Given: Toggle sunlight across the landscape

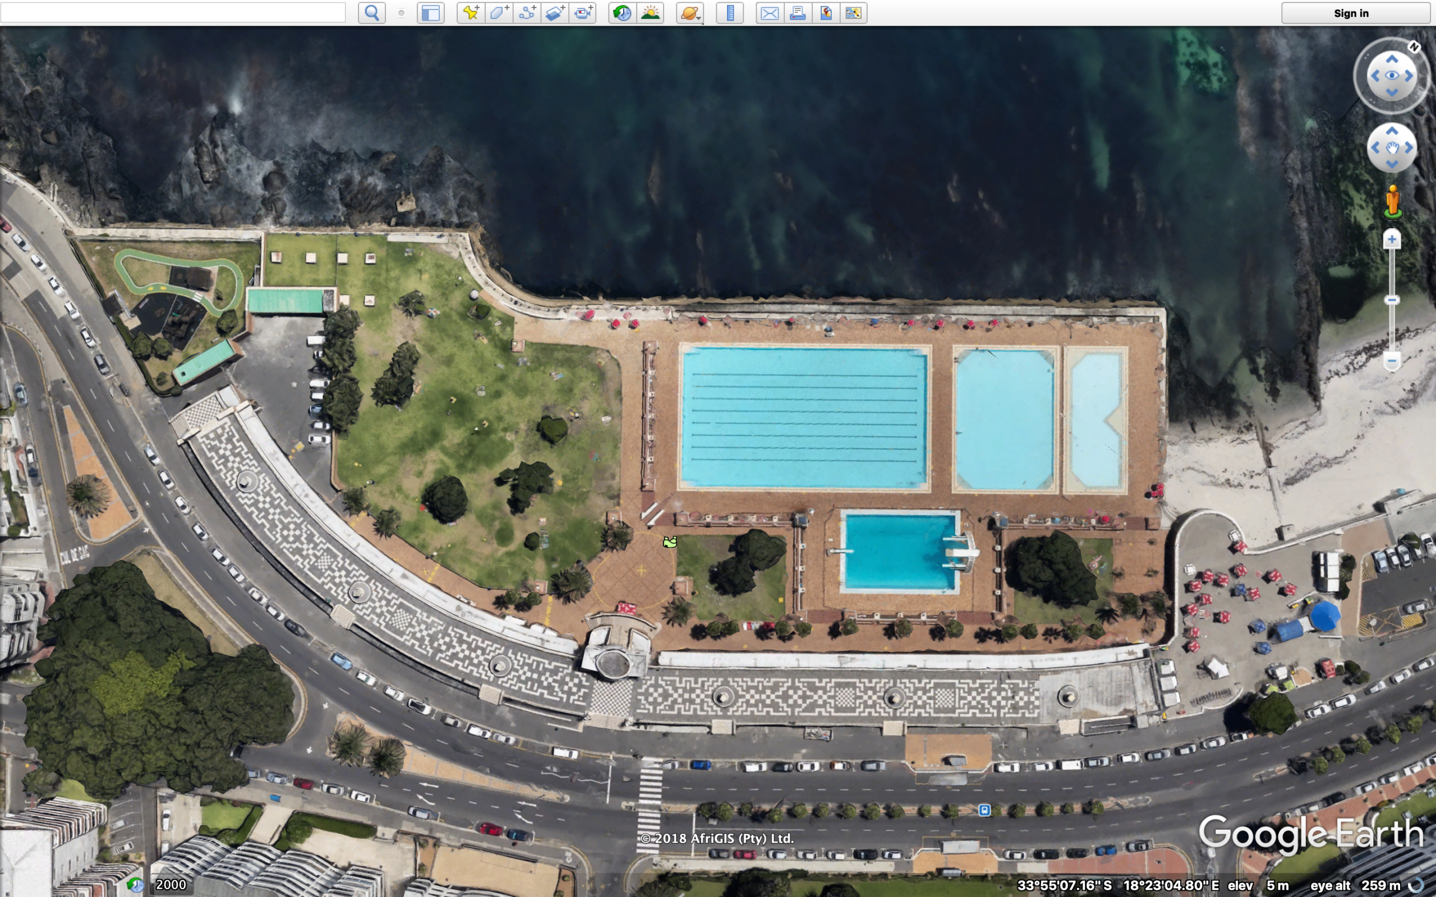Looking at the screenshot, I should 650,12.
